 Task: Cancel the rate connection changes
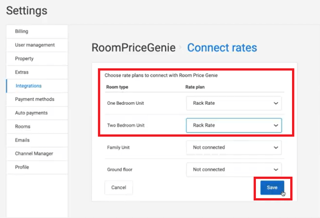[119, 187]
